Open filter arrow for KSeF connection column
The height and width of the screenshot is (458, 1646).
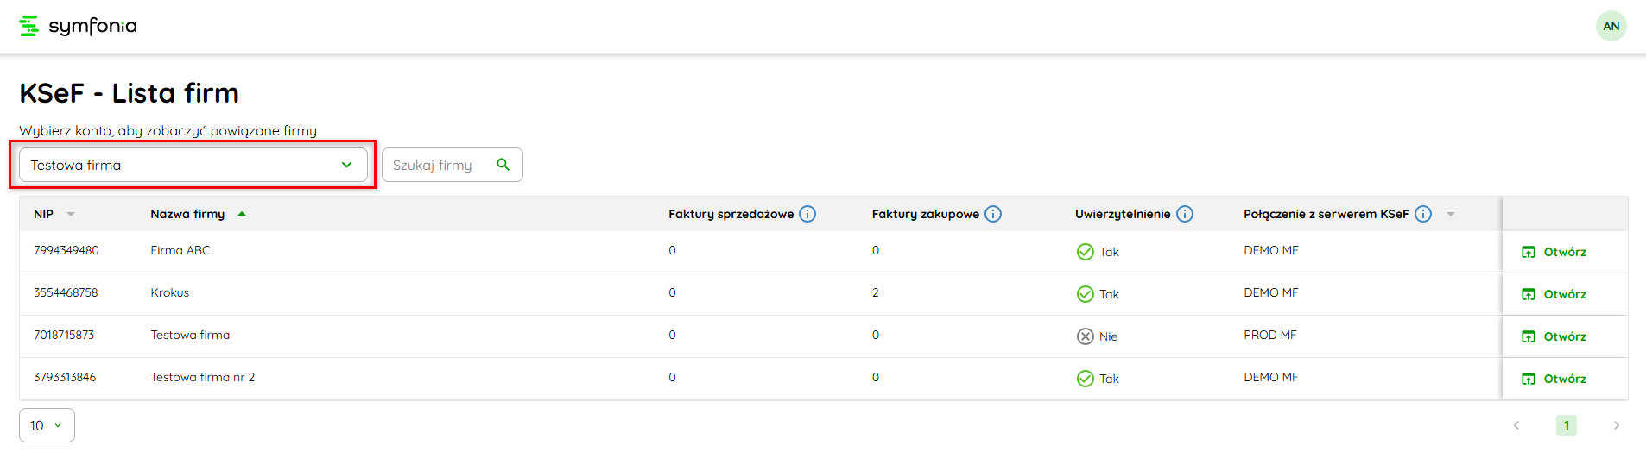[1451, 214]
